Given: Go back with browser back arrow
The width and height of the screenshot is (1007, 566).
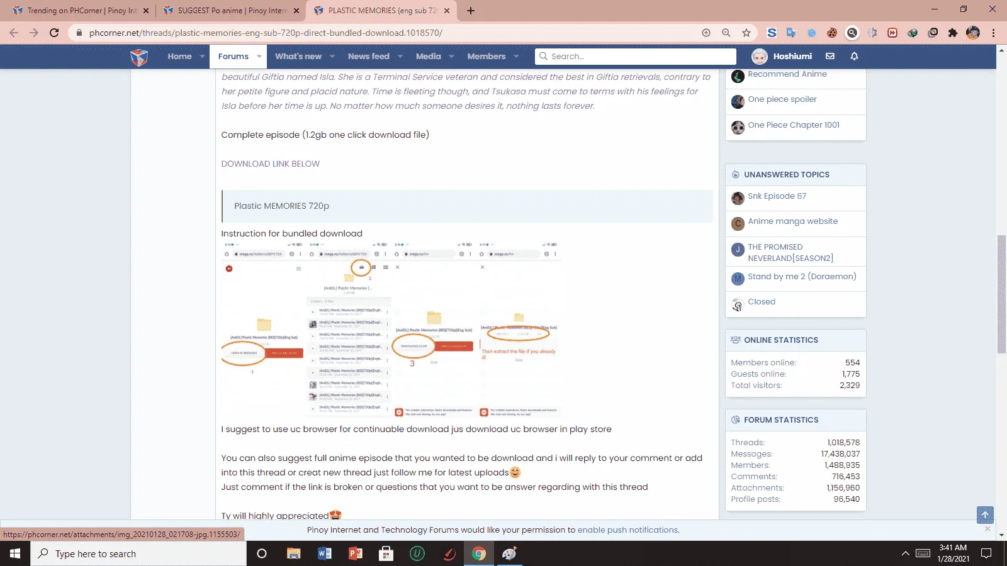Looking at the screenshot, I should tap(14, 33).
